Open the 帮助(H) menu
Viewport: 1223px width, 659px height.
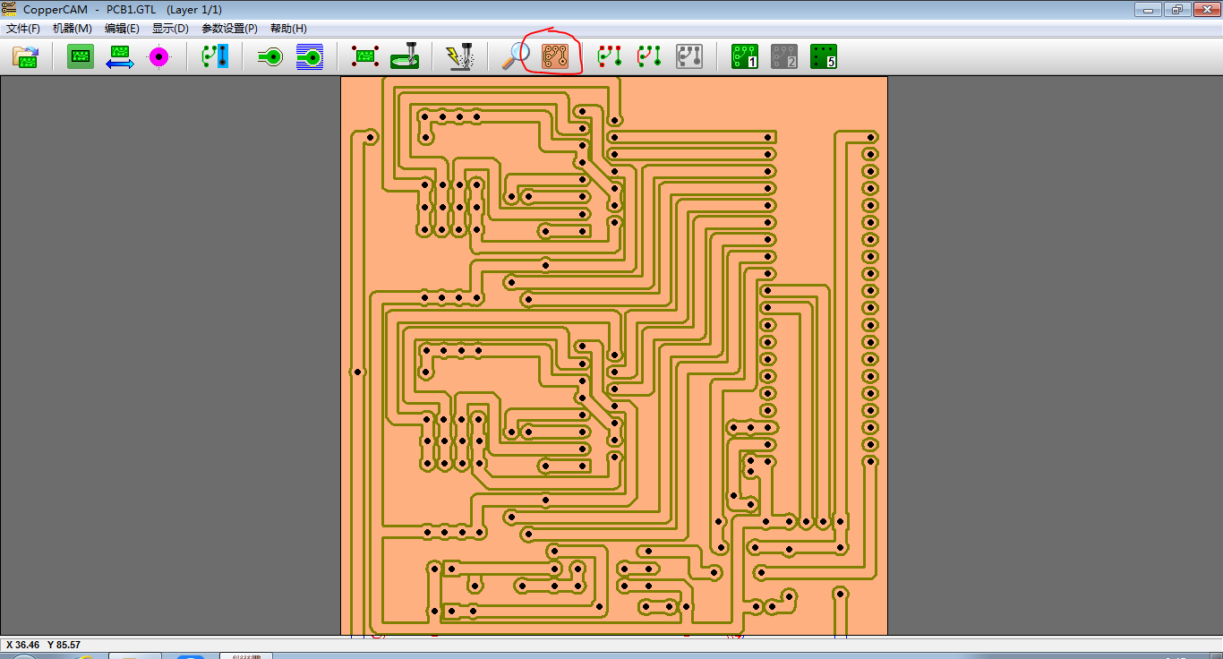click(288, 29)
